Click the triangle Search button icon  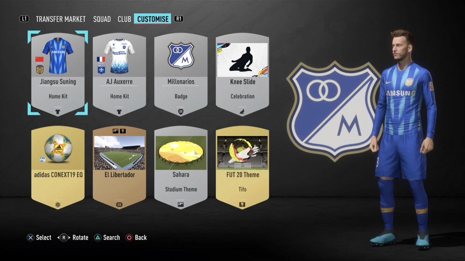coord(97,238)
